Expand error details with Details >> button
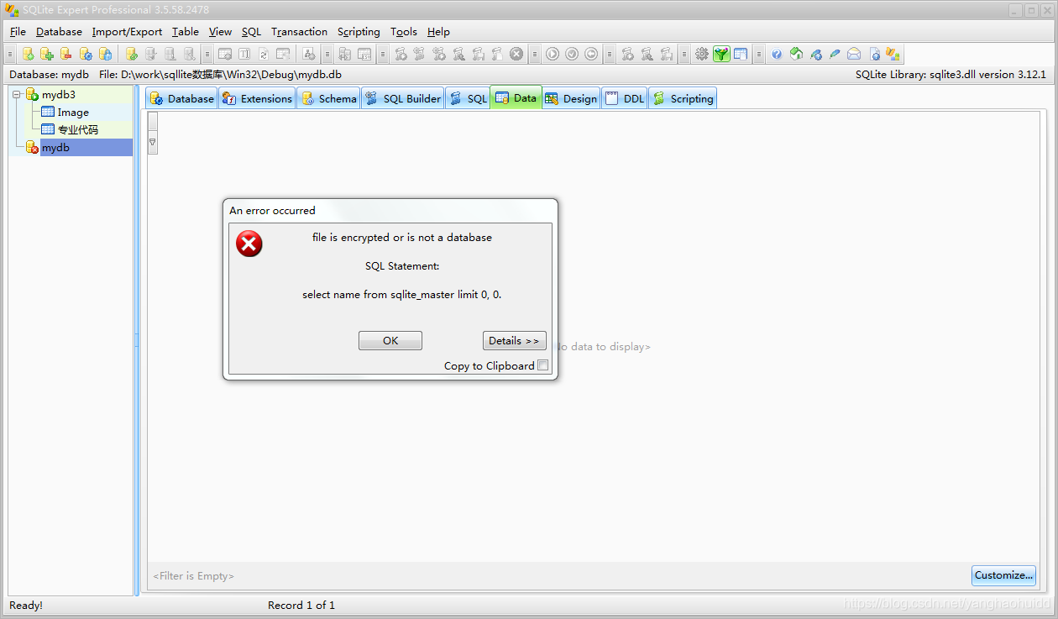This screenshot has width=1058, height=619. click(514, 340)
